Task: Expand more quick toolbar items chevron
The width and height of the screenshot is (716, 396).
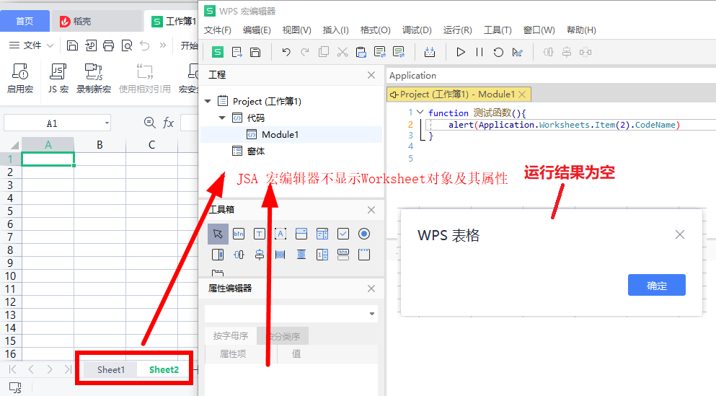Action: click(162, 45)
